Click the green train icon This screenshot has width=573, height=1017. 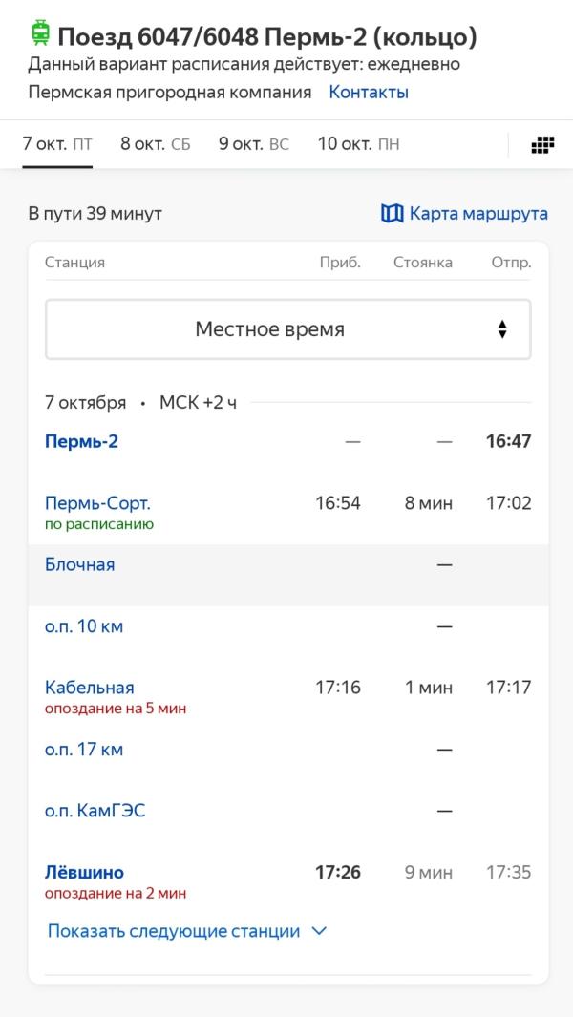tap(40, 35)
